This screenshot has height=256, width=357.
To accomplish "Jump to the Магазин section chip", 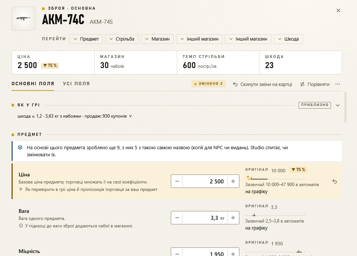I will pos(157,39).
